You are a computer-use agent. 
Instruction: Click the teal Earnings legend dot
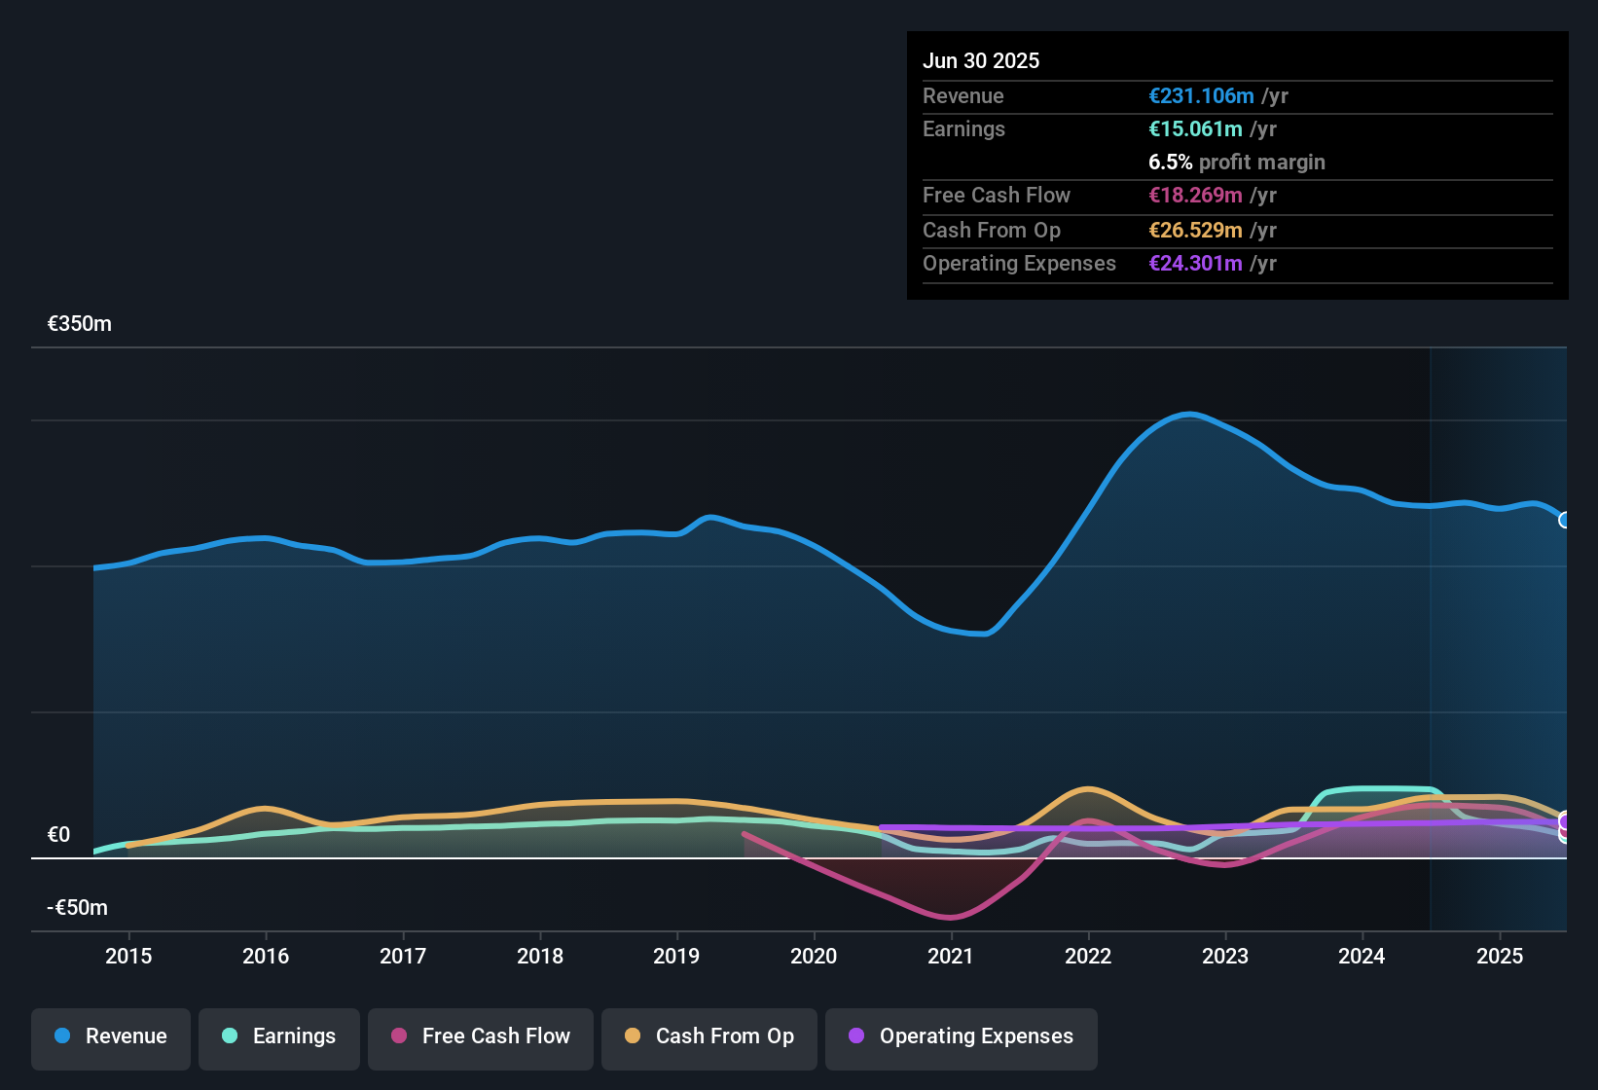(x=230, y=1035)
